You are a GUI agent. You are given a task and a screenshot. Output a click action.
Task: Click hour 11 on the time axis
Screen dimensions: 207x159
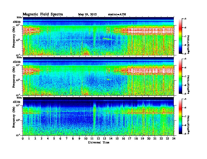(92, 138)
